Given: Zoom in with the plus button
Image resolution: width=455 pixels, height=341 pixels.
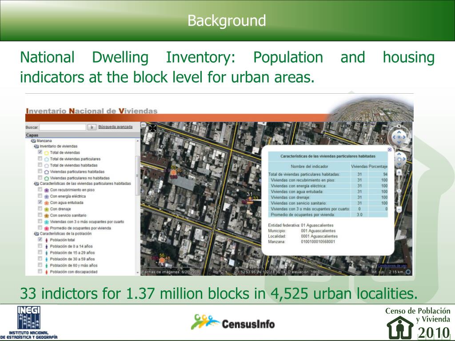Looking at the screenshot, I should (399, 172).
